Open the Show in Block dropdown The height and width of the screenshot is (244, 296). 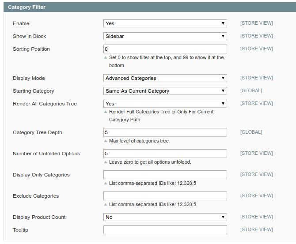pos(165,36)
